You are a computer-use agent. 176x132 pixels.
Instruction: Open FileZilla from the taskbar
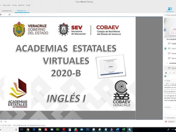click(46, 130)
